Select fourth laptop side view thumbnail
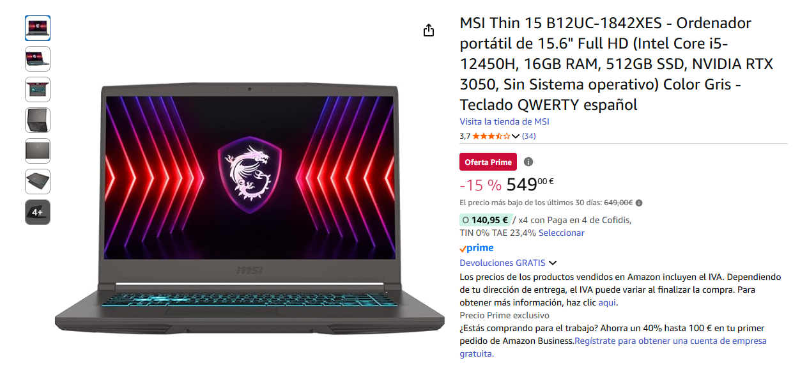The image size is (800, 372). coord(38,120)
